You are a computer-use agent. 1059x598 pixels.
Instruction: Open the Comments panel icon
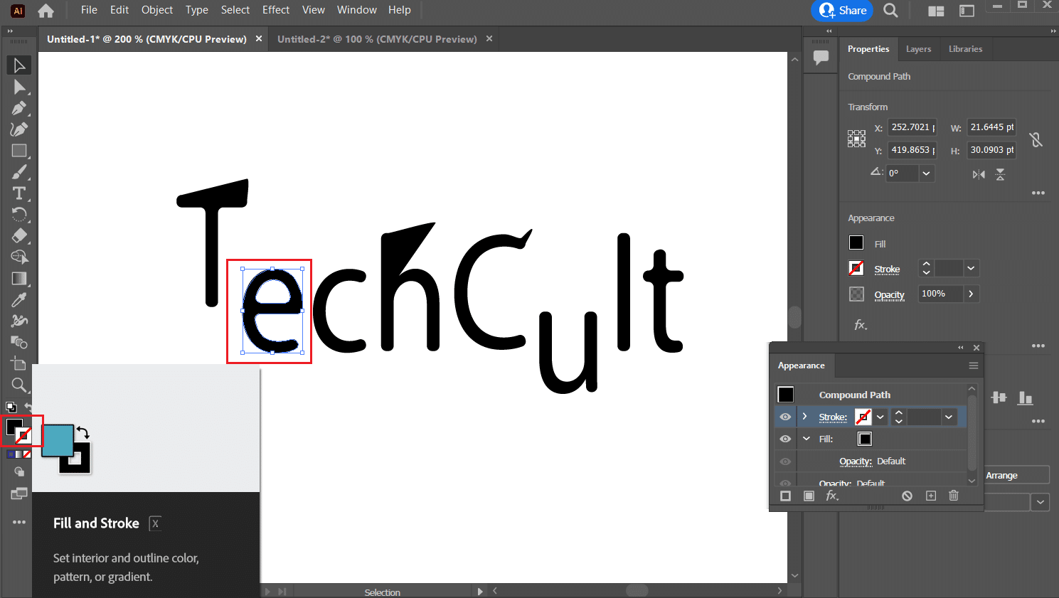tap(821, 58)
